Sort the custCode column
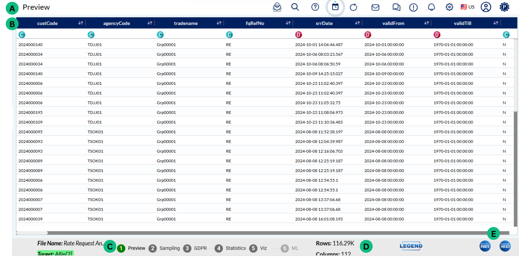 point(81,23)
